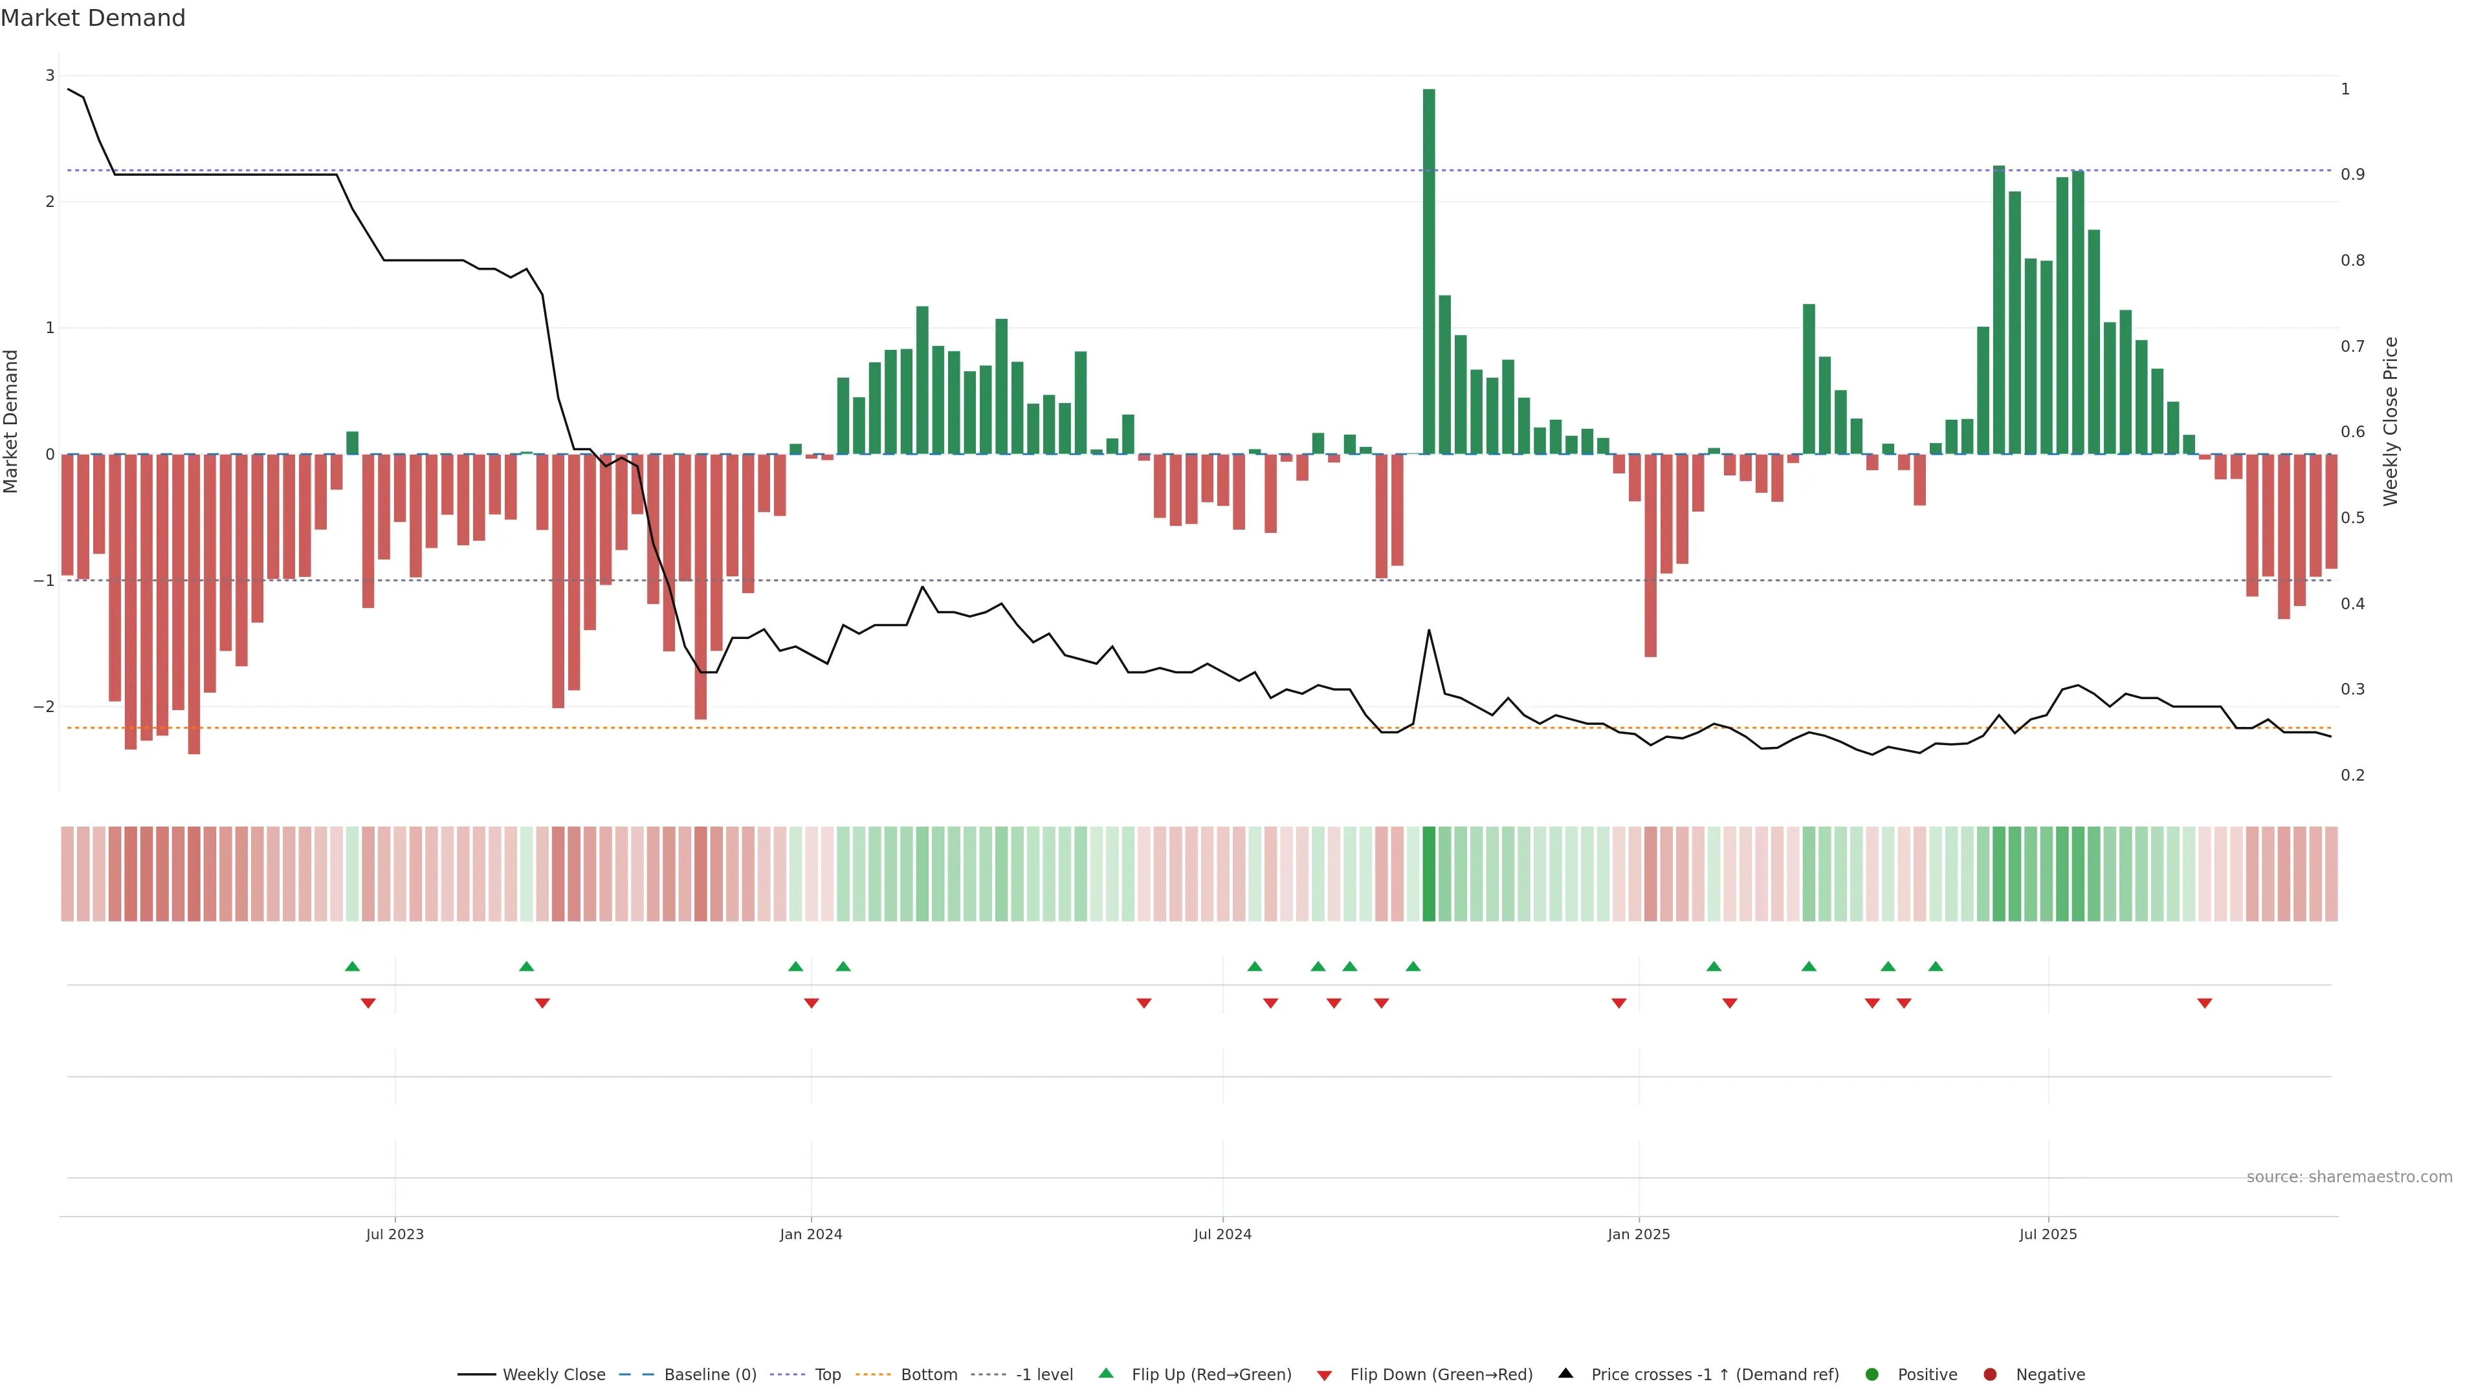Click the source: sharemaestro.com text
Image resolution: width=2485 pixels, height=1397 pixels.
click(2349, 1176)
